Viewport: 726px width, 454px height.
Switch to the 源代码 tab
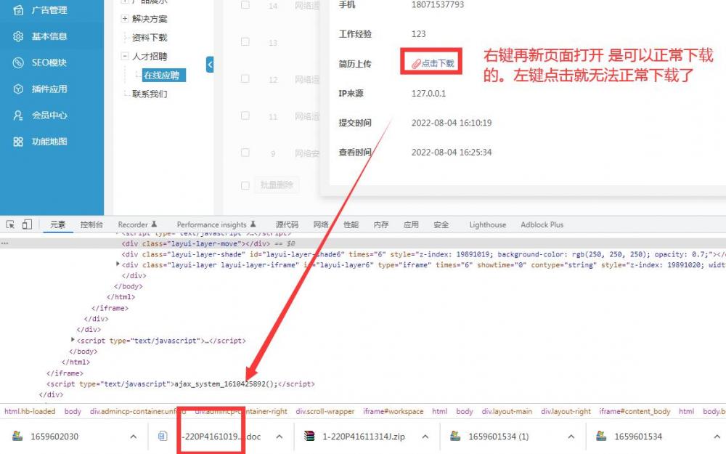point(287,224)
